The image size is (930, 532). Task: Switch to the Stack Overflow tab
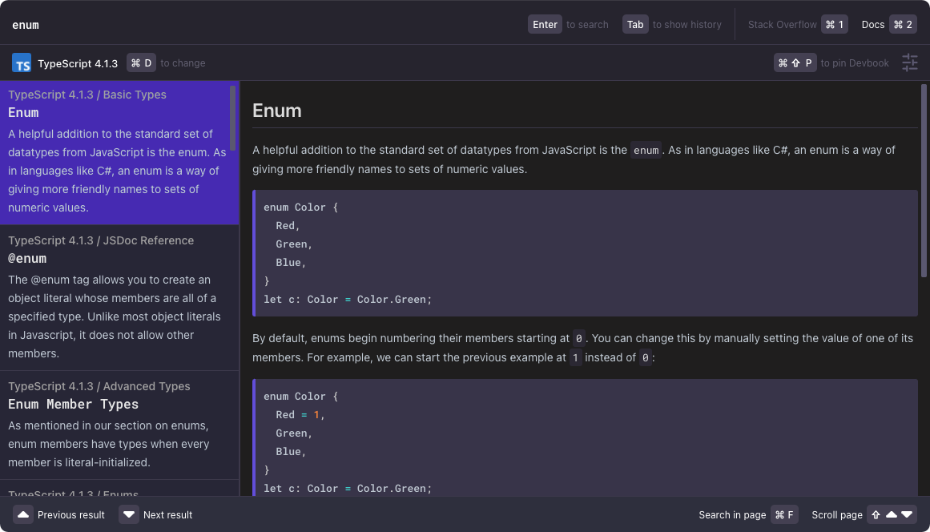pyautogui.click(x=782, y=24)
